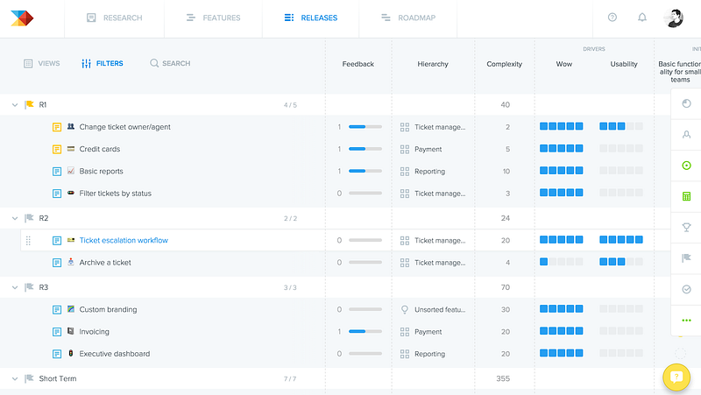Sort by the Feedback column header
Screen dimensions: 701x395
(358, 64)
